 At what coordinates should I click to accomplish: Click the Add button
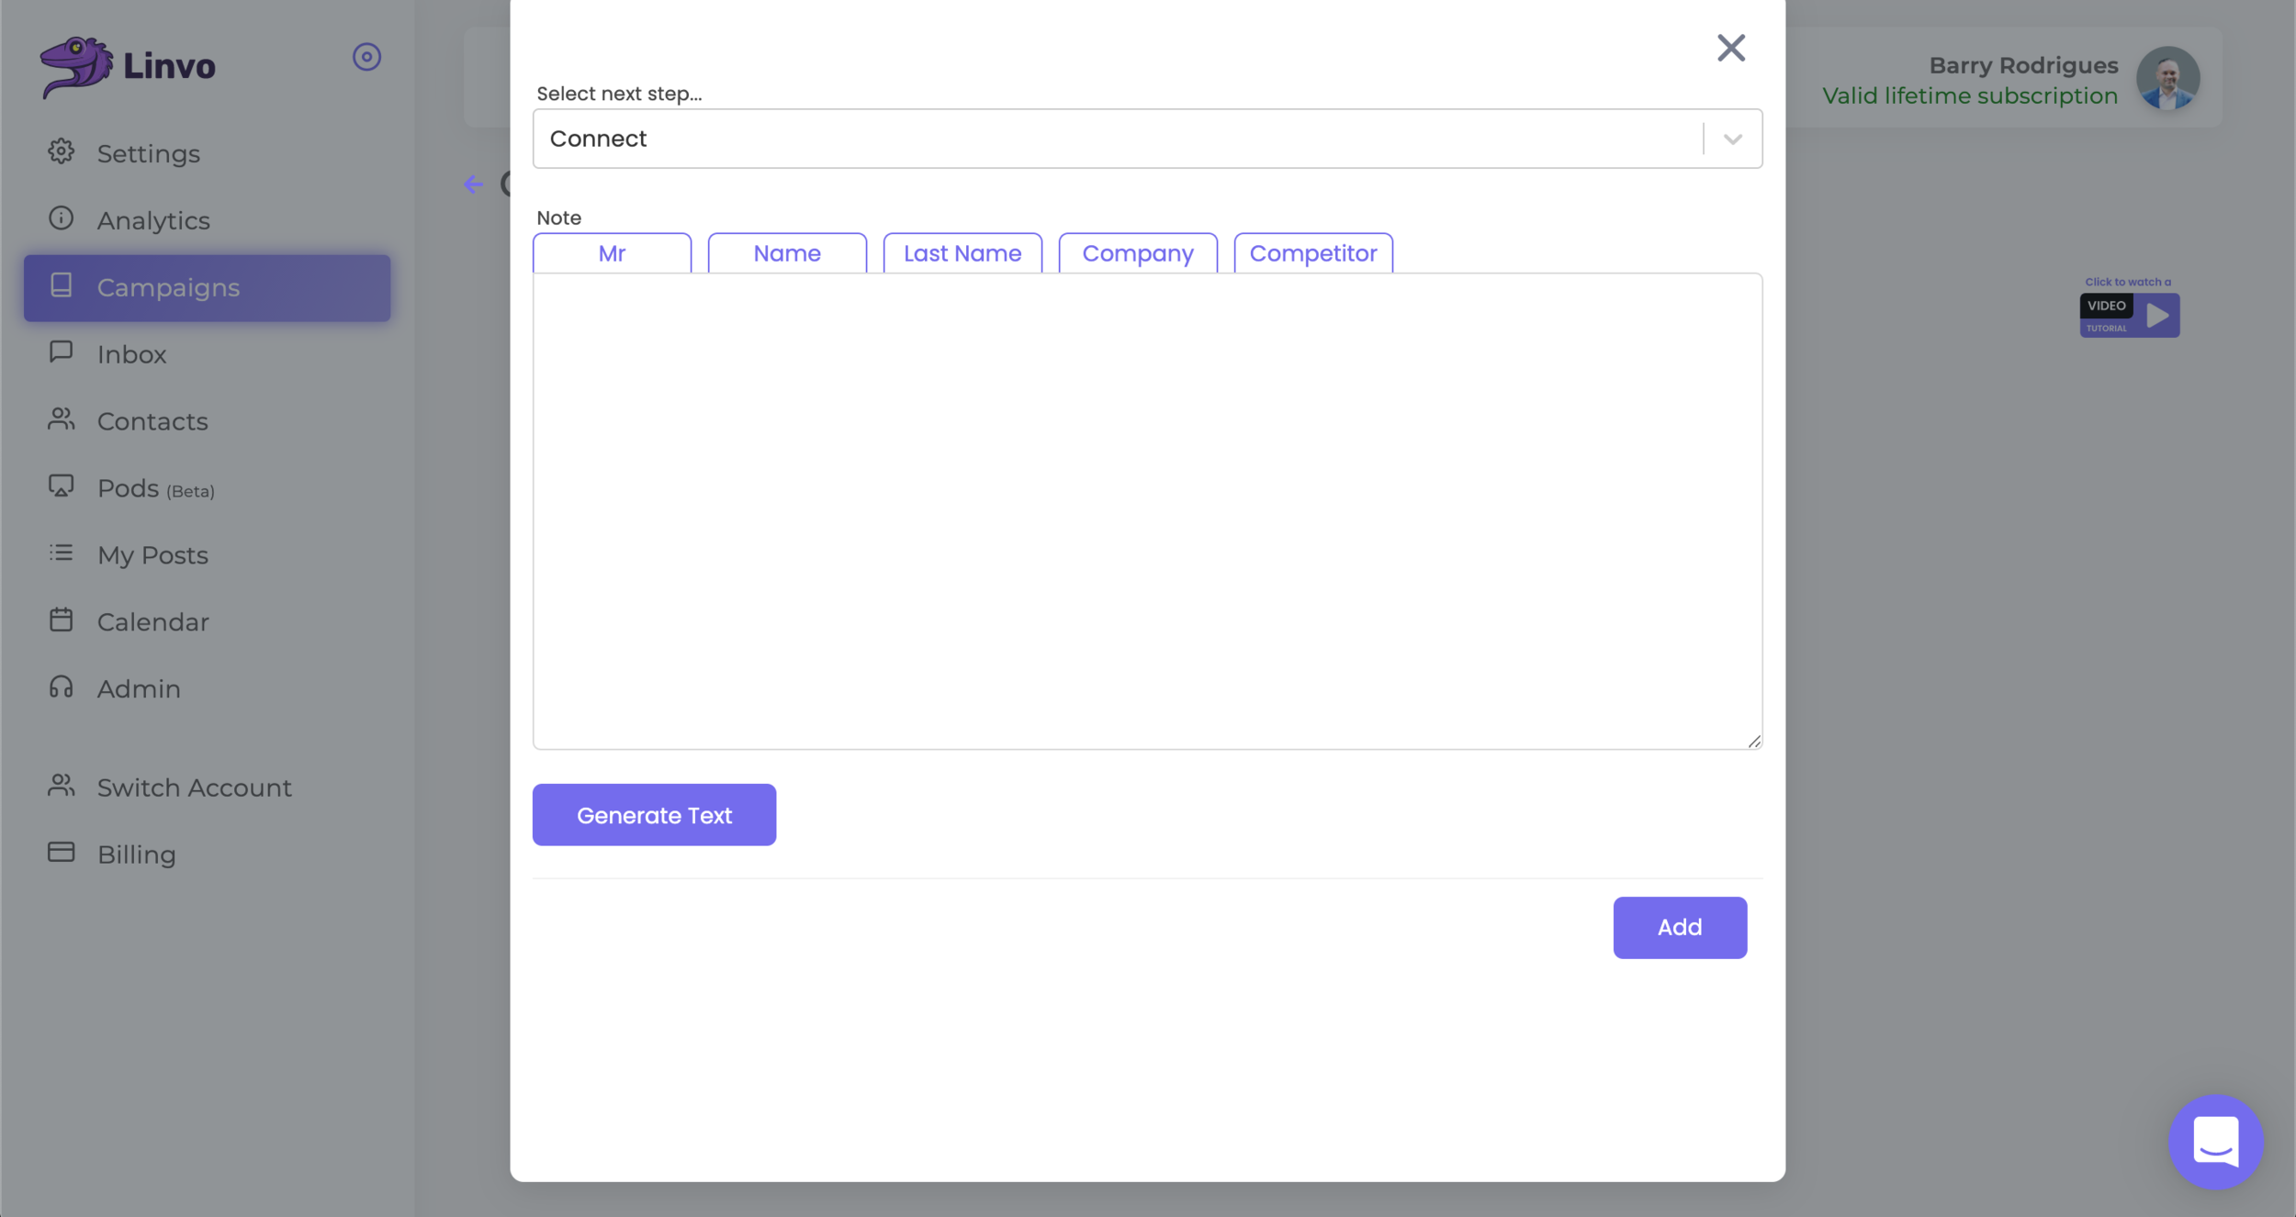[1679, 927]
